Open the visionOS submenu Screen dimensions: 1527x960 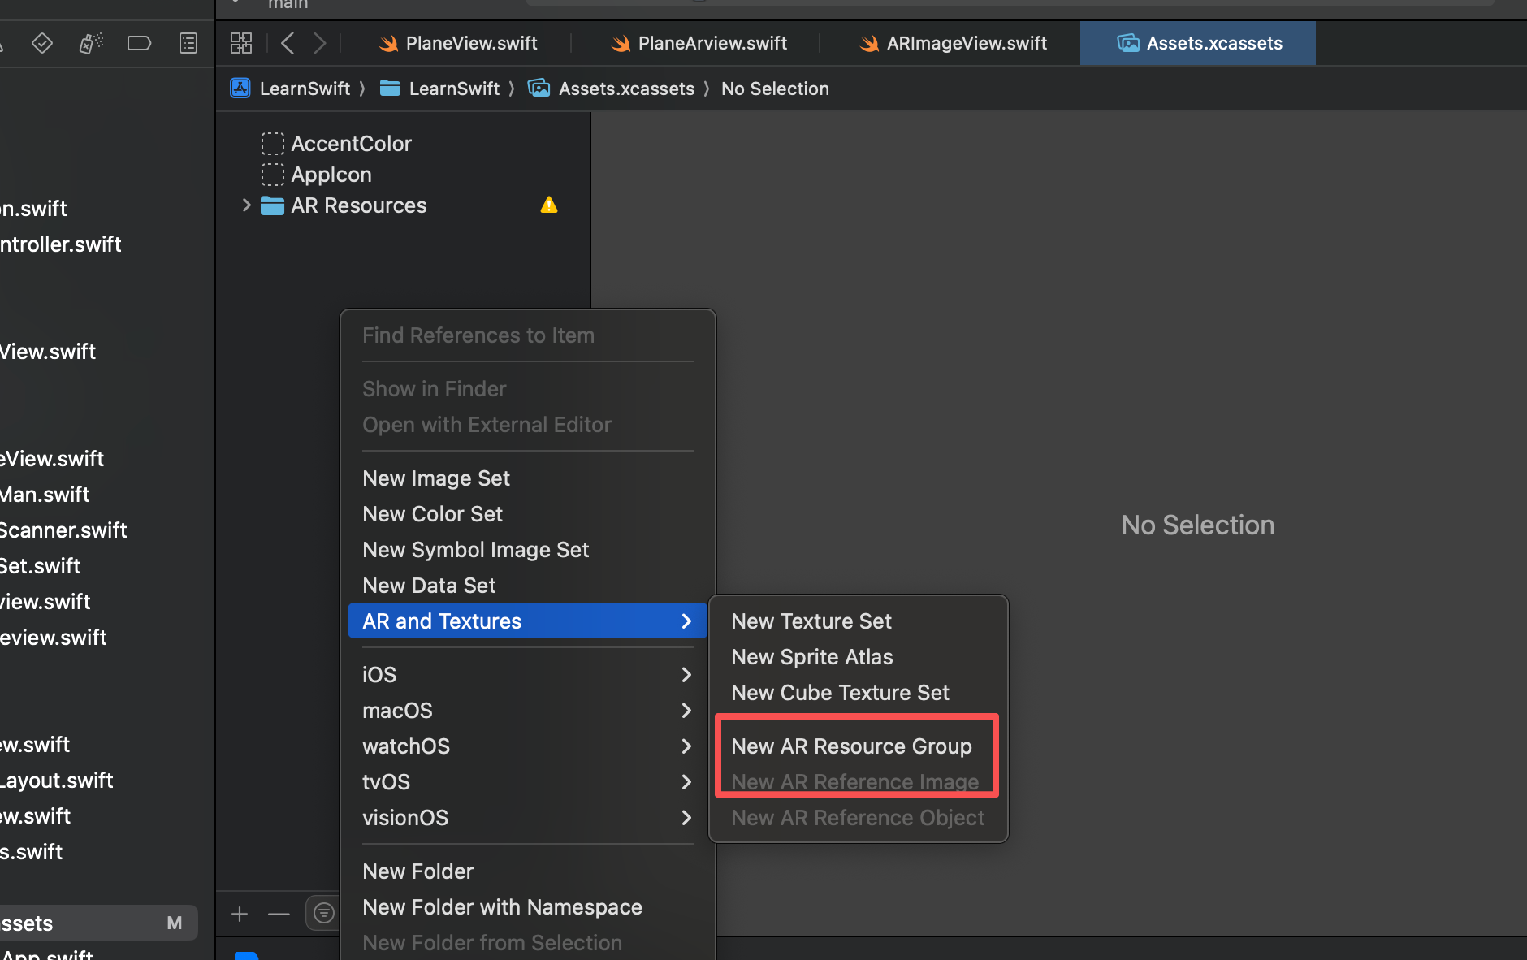pos(527,818)
